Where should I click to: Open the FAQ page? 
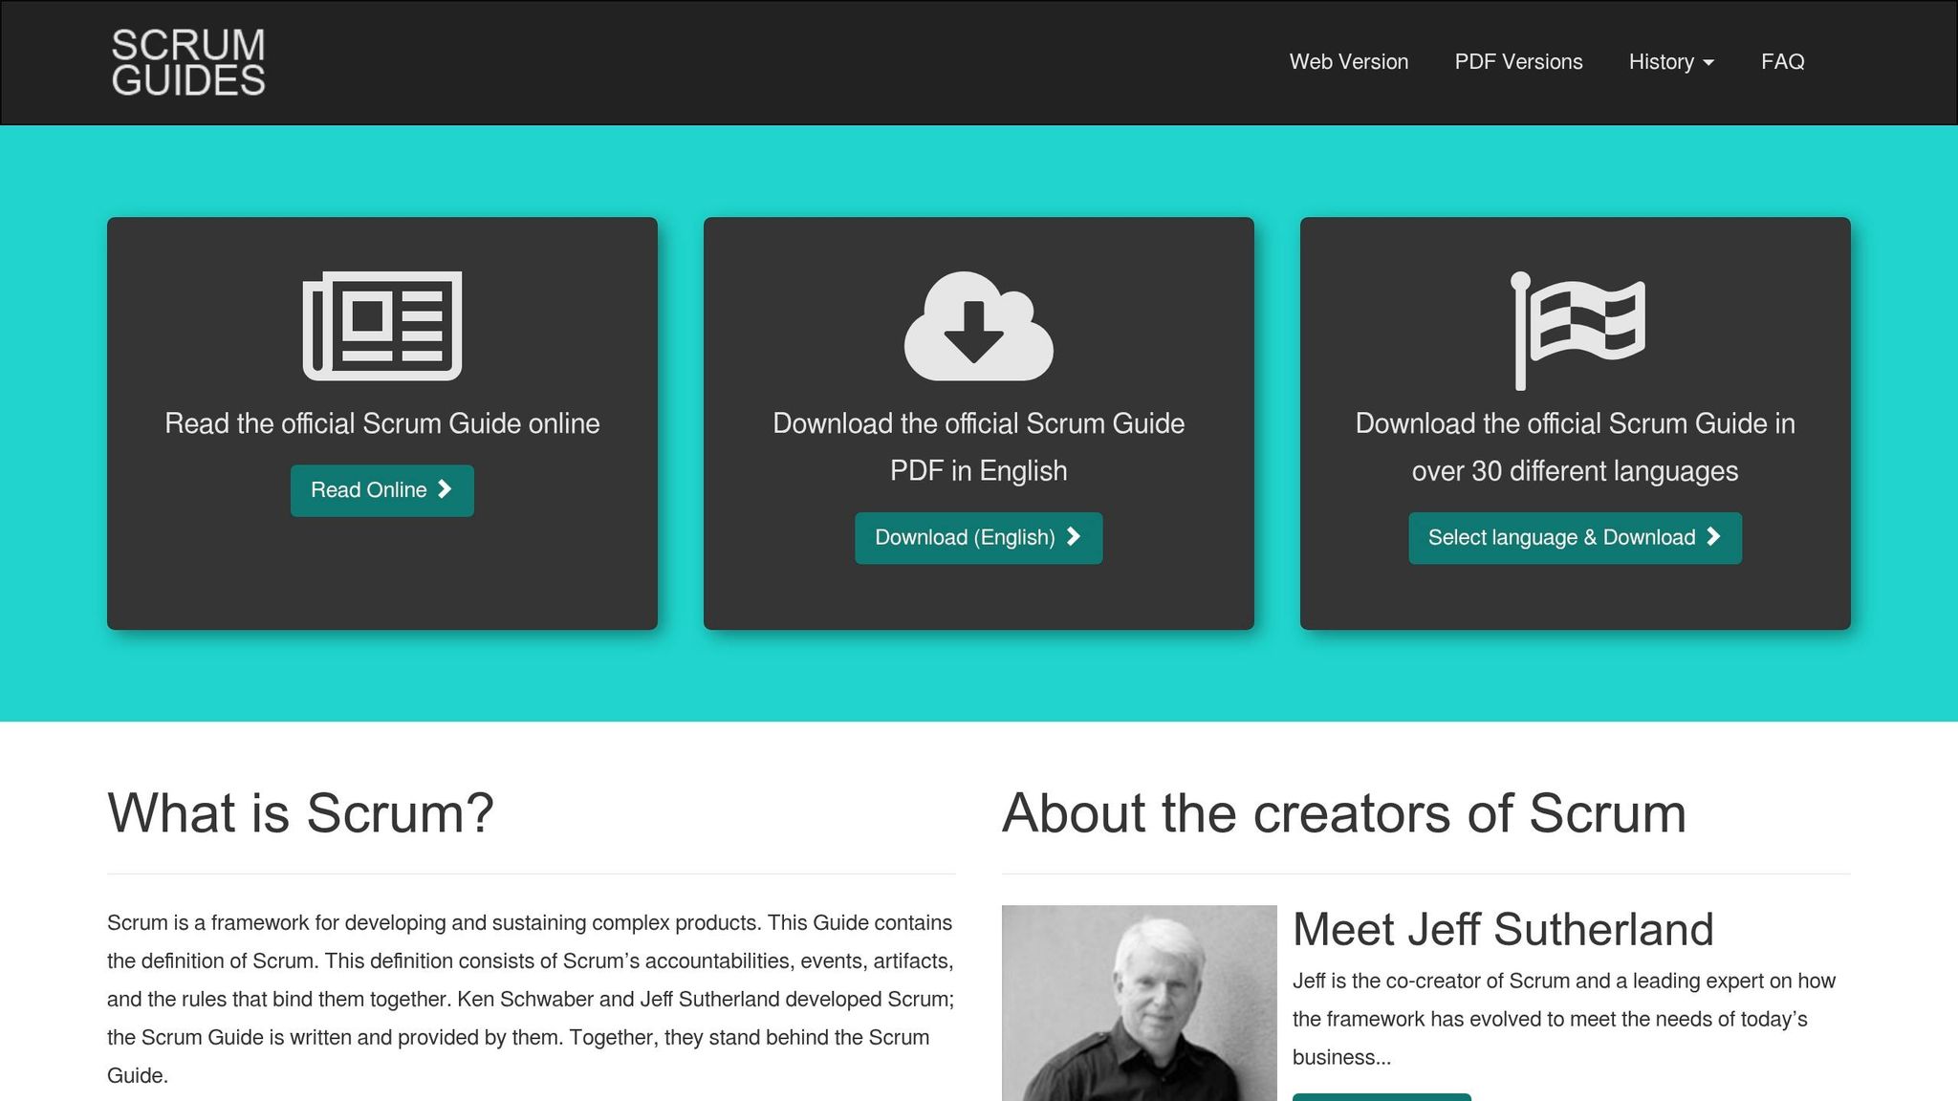pos(1782,62)
